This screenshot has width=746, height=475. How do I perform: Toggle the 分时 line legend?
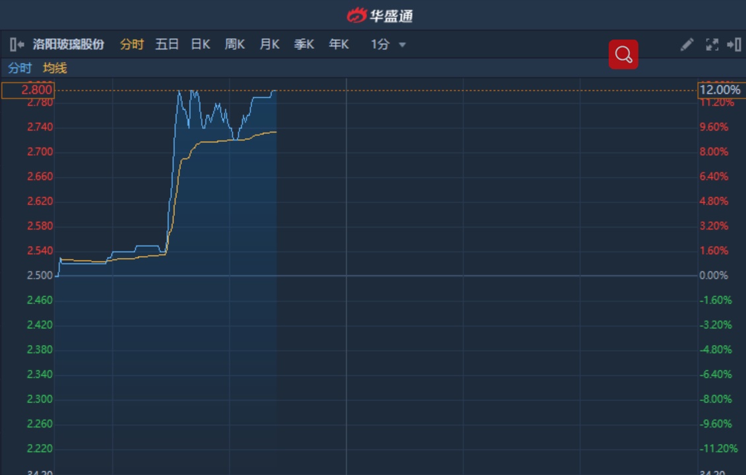[x=20, y=68]
